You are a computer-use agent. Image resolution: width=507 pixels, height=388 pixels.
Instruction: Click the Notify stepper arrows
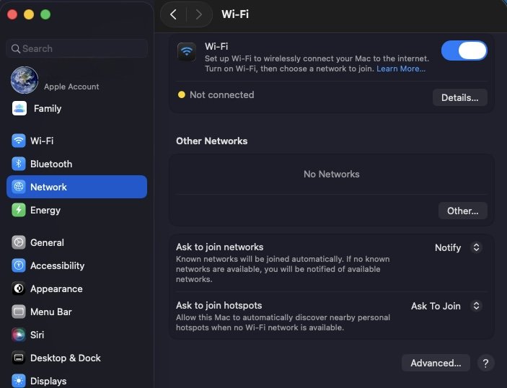click(476, 247)
